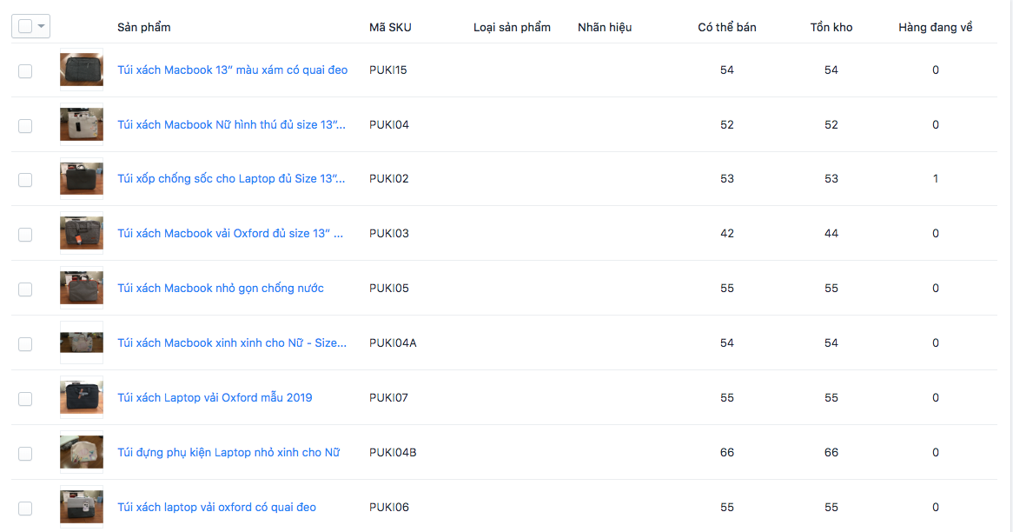Click the Hàng đang về column header

(x=936, y=27)
